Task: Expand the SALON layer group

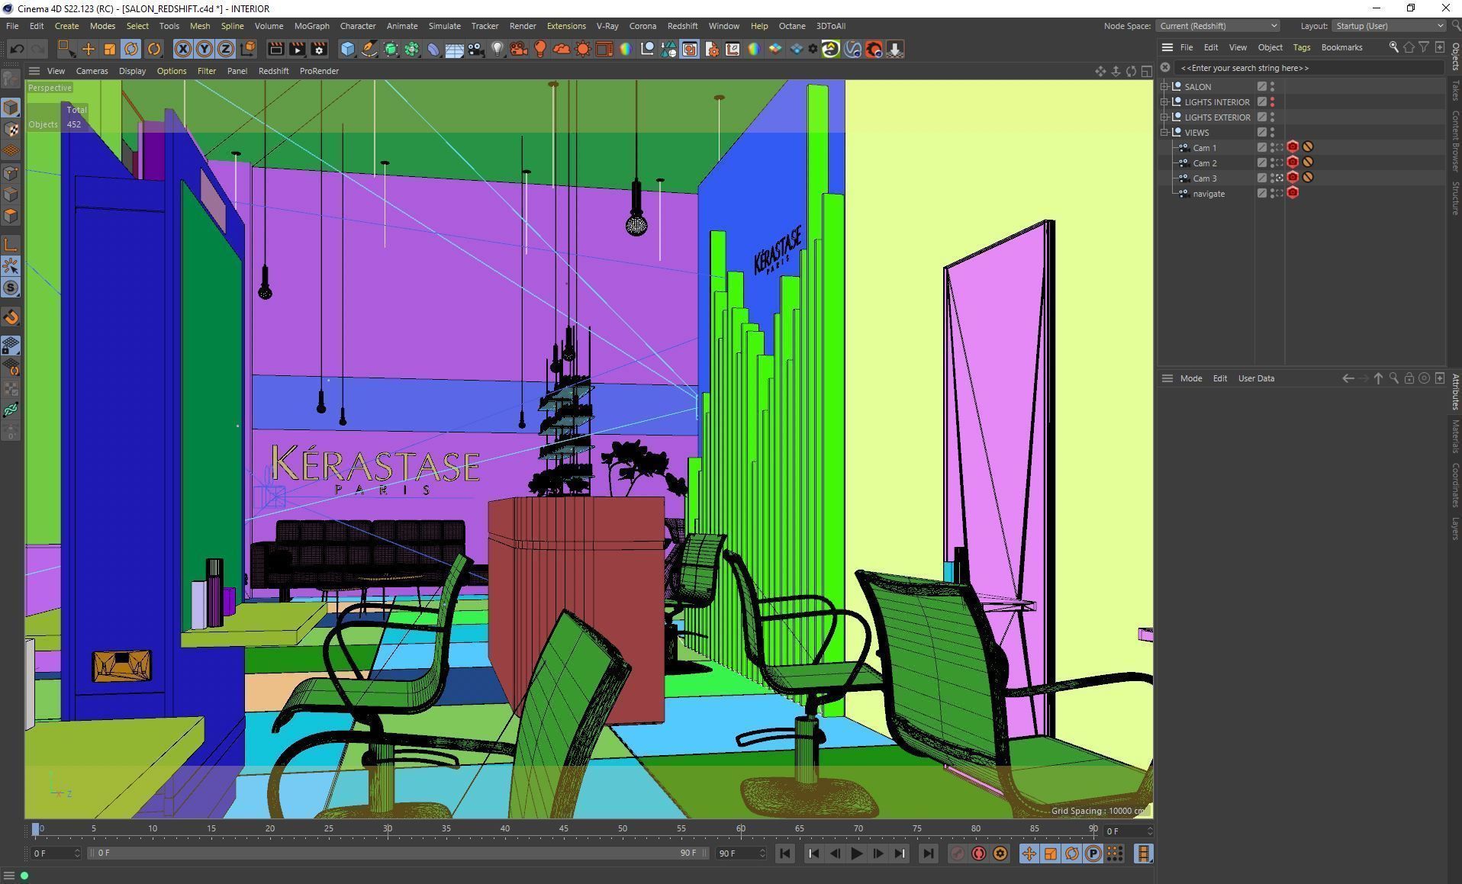Action: pyautogui.click(x=1165, y=87)
